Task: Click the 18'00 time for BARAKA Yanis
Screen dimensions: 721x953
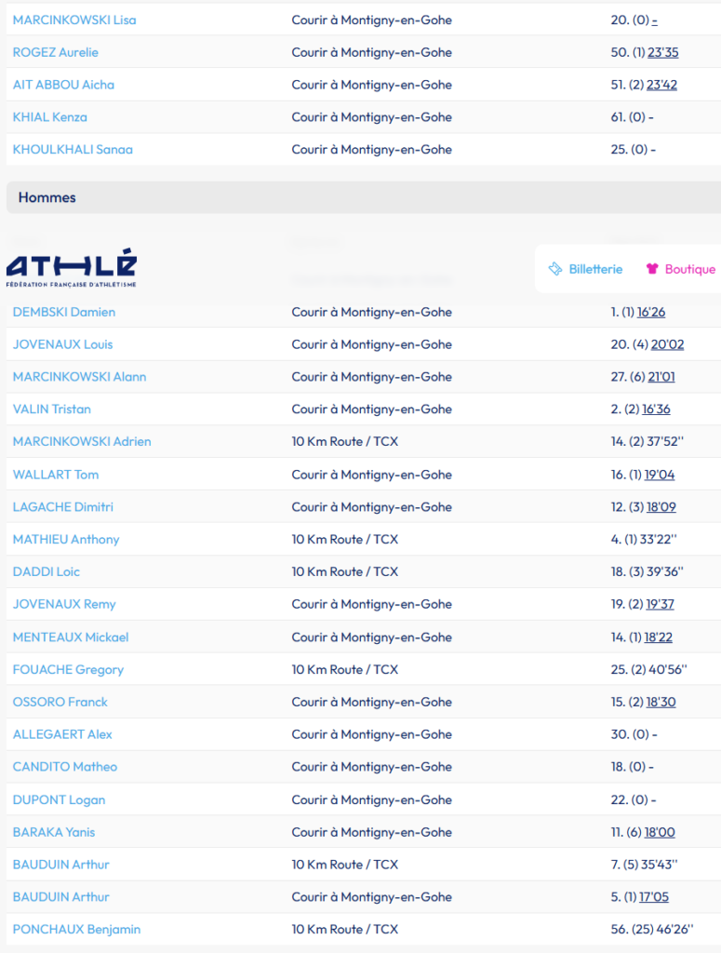Action: (660, 832)
